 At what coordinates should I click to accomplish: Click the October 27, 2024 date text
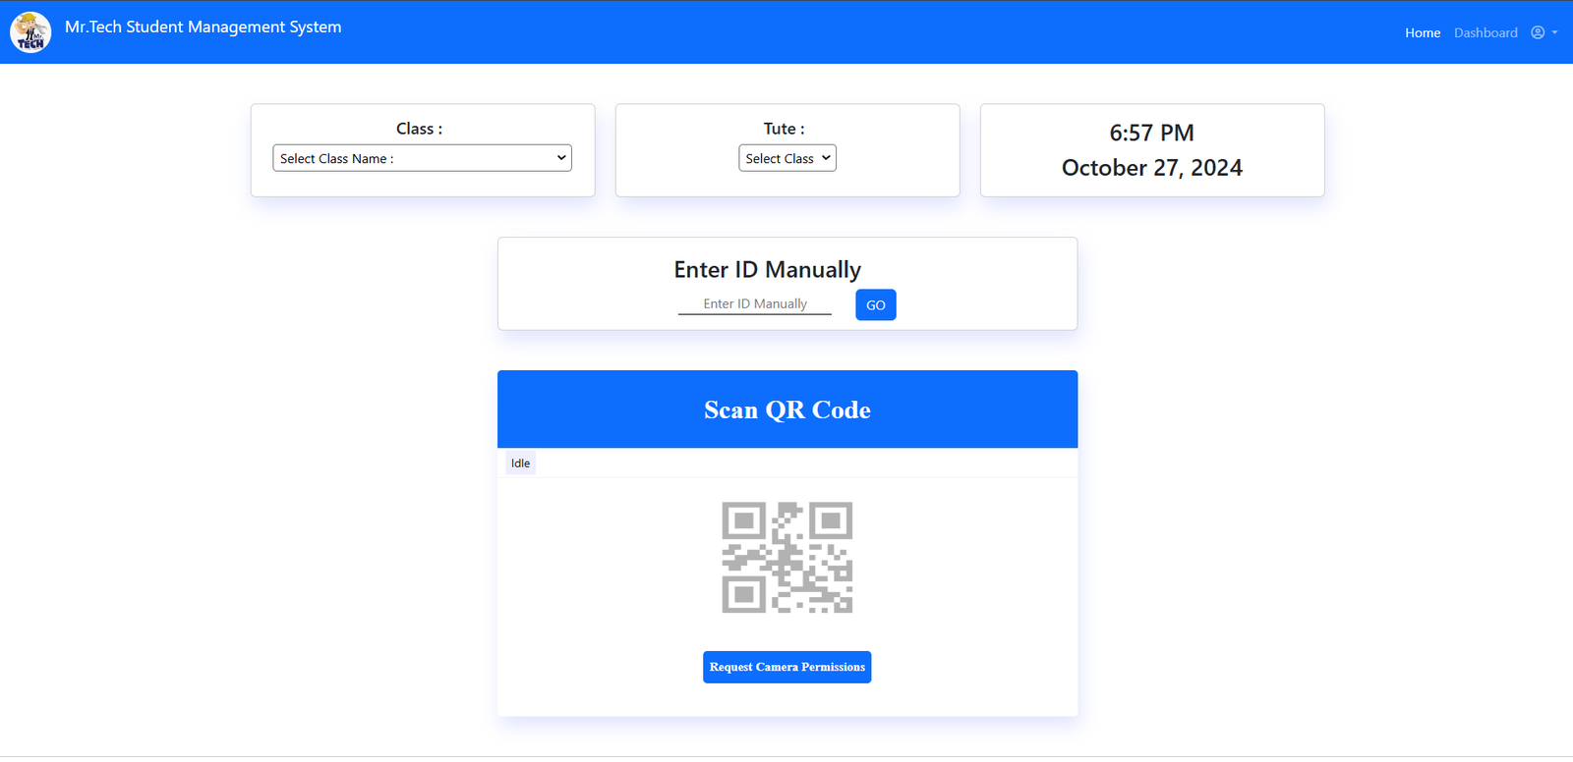coord(1151,168)
